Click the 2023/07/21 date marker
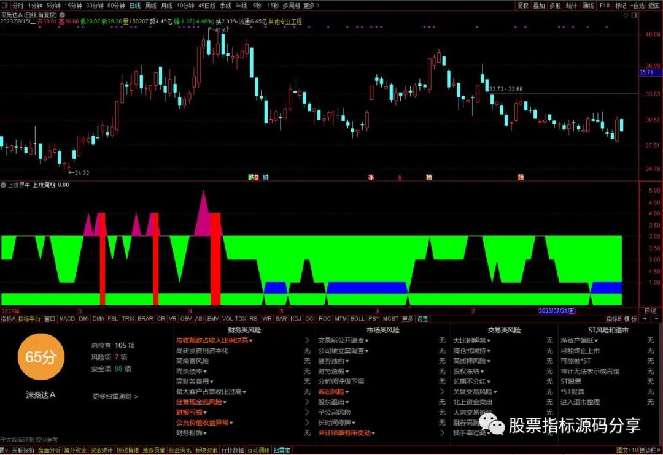663x455 pixels. [x=556, y=311]
